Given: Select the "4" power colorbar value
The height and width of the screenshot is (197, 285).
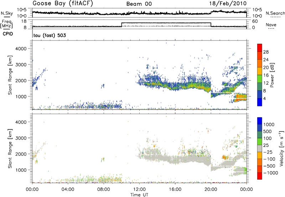Looking at the screenshot, I should point(264,99).
